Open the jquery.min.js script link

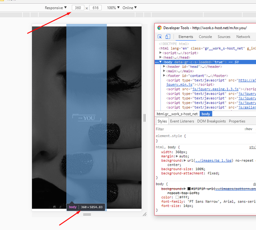tap(179, 85)
